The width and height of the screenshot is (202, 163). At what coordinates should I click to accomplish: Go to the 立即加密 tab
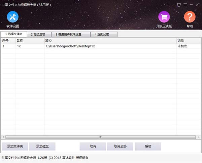pos(105,34)
